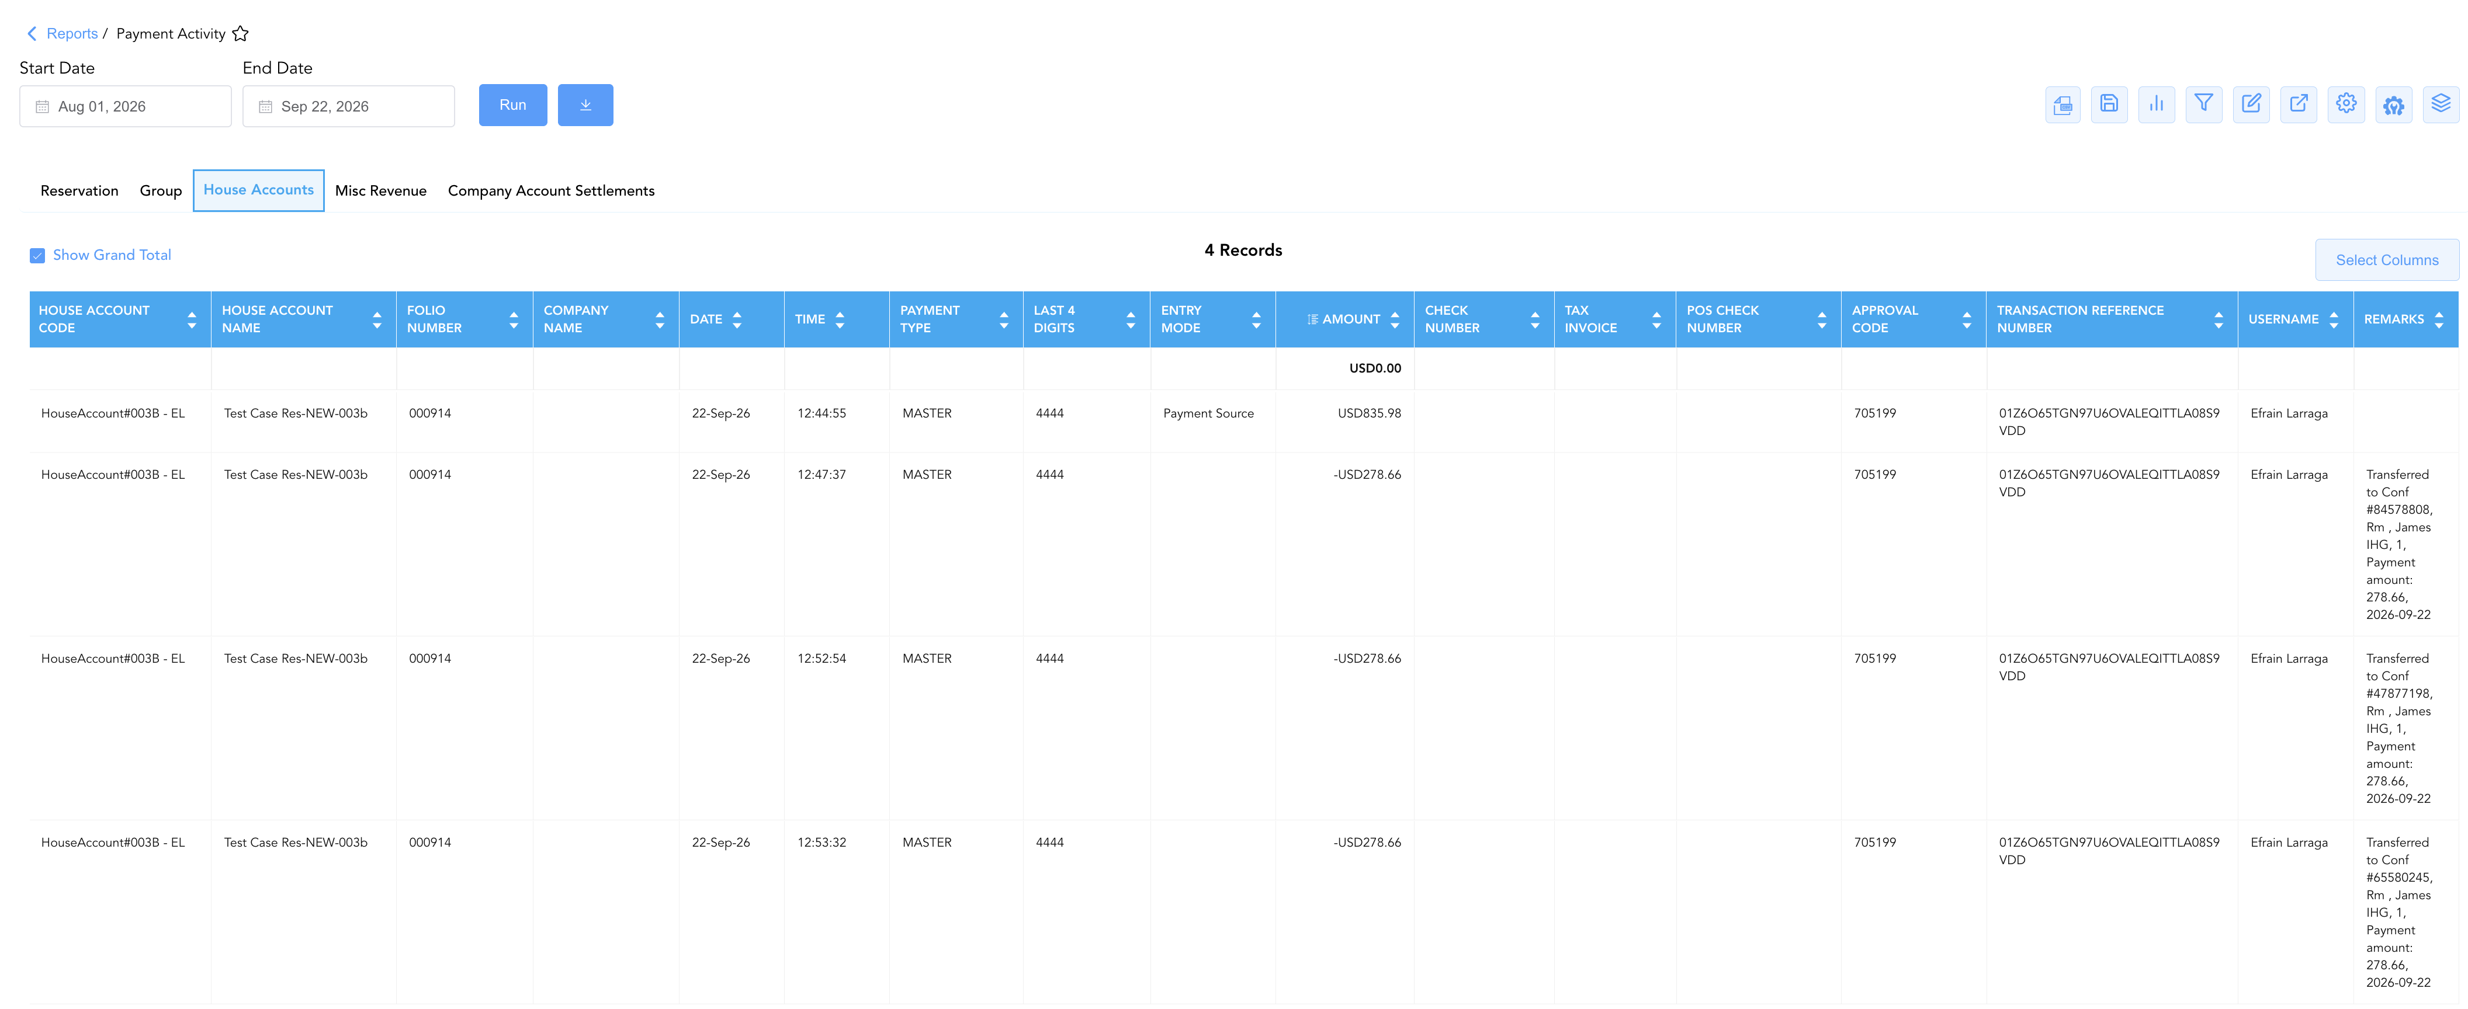The height and width of the screenshot is (1009, 2468).
Task: Click the Start Date input field
Action: (126, 106)
